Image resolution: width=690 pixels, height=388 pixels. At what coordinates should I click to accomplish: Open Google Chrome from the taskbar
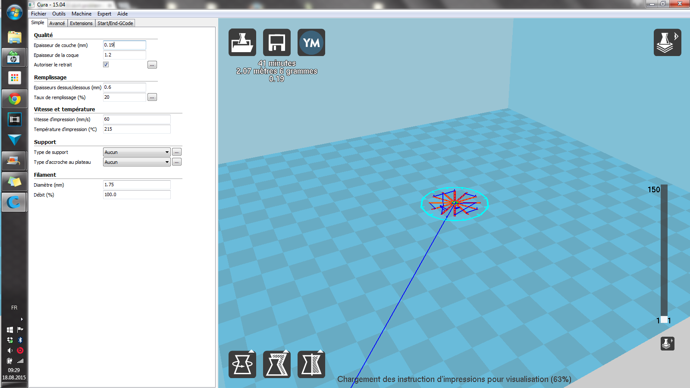(x=14, y=99)
